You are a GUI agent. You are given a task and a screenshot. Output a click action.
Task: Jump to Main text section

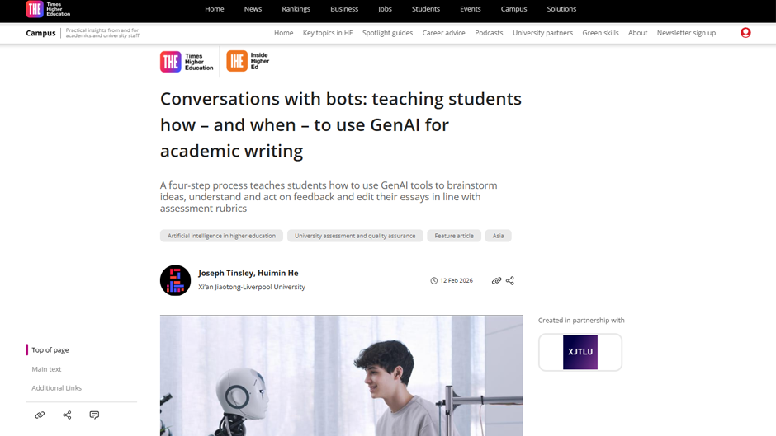[x=46, y=369]
